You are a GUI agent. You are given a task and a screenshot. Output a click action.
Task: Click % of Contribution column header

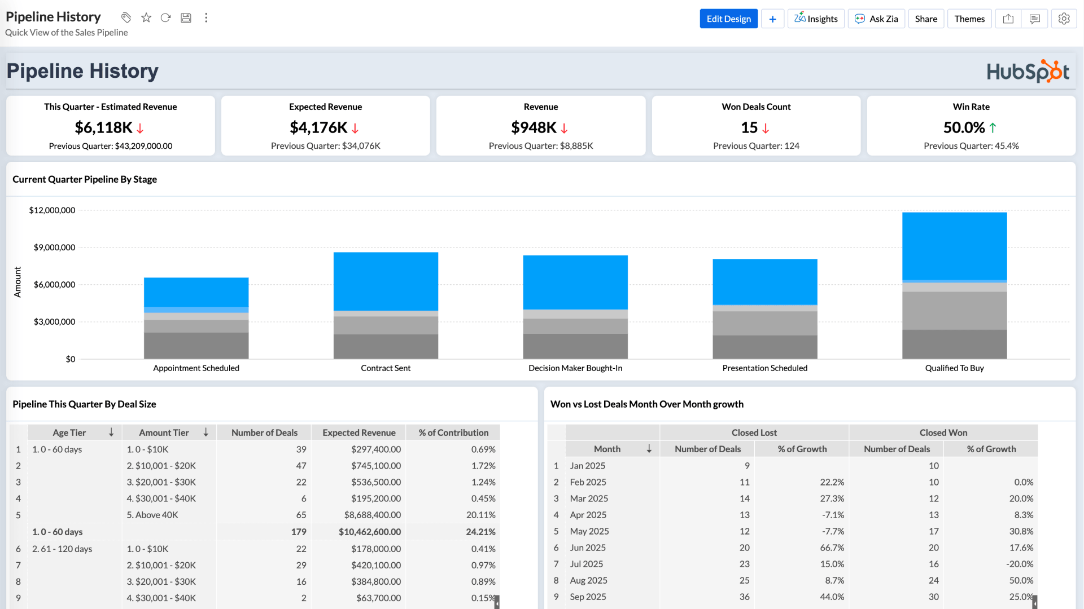pyautogui.click(x=453, y=433)
